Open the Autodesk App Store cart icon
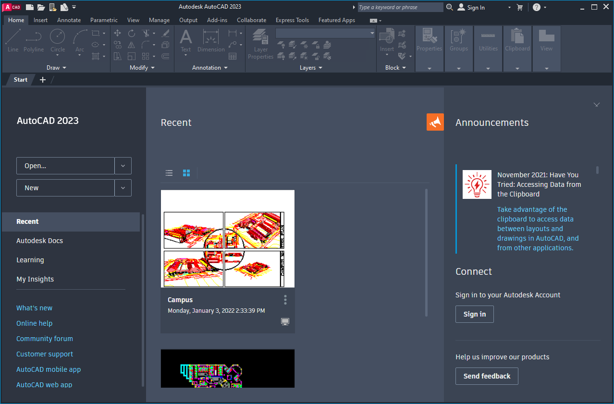The height and width of the screenshot is (404, 614). coord(519,7)
